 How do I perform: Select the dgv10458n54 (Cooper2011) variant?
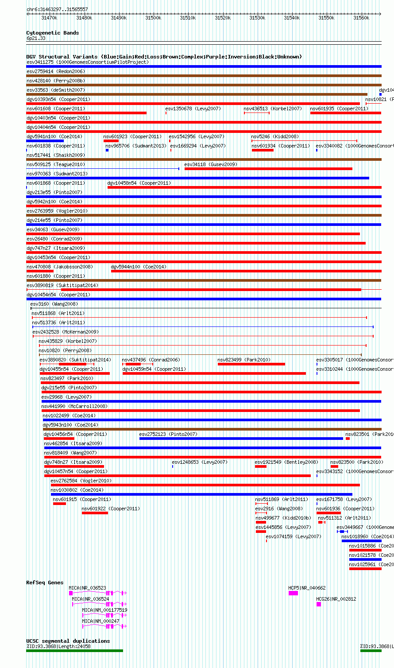click(x=139, y=183)
